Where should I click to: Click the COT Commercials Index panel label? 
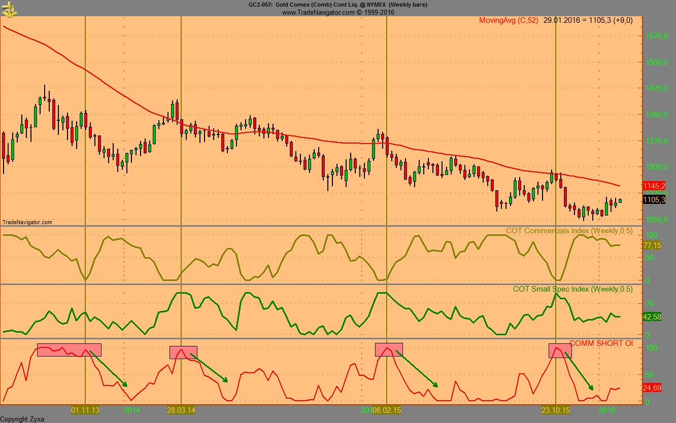click(570, 230)
